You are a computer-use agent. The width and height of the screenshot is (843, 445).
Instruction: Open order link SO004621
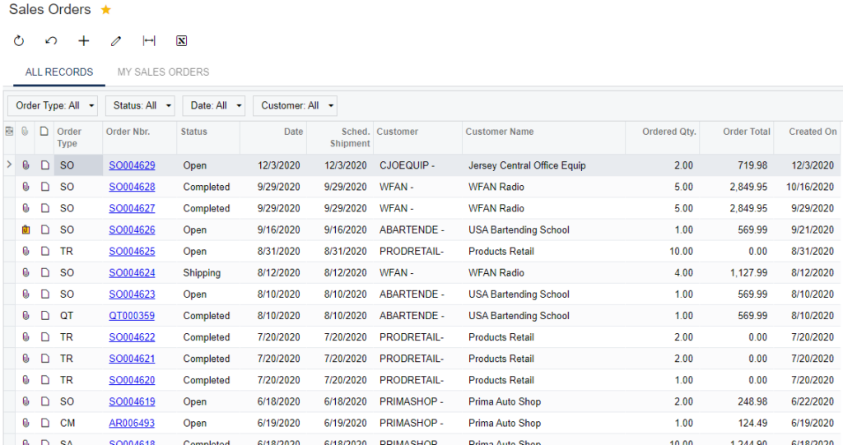[132, 359]
